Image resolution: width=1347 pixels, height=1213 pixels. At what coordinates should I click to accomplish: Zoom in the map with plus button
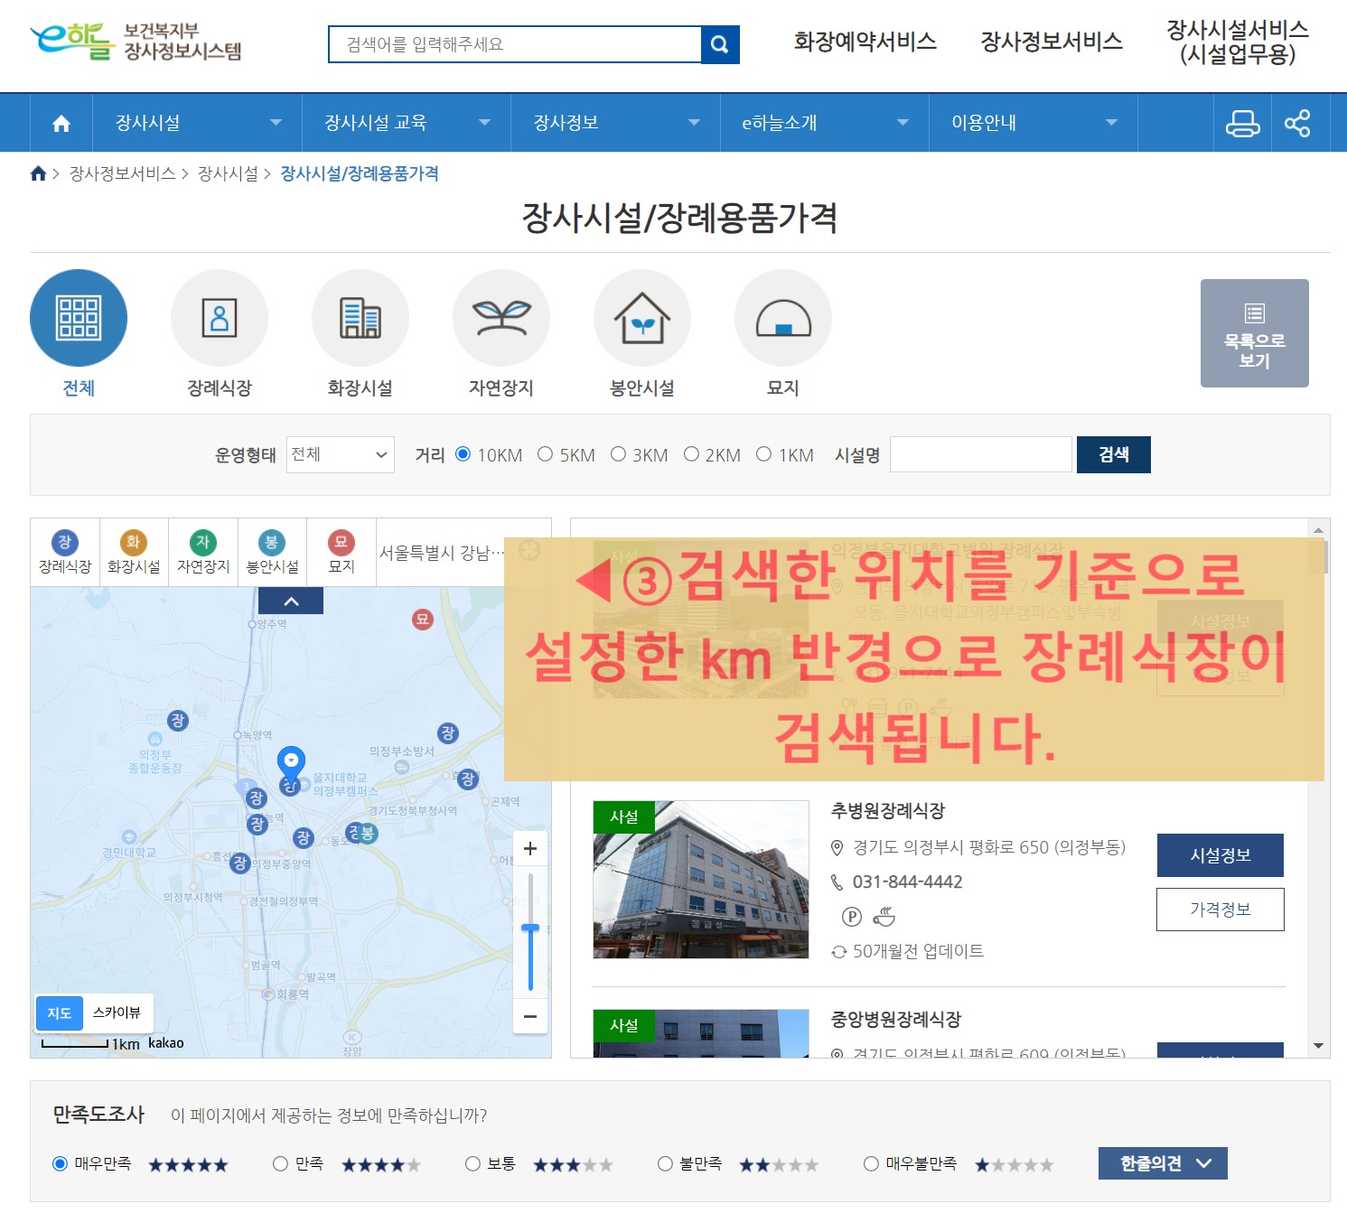click(530, 848)
